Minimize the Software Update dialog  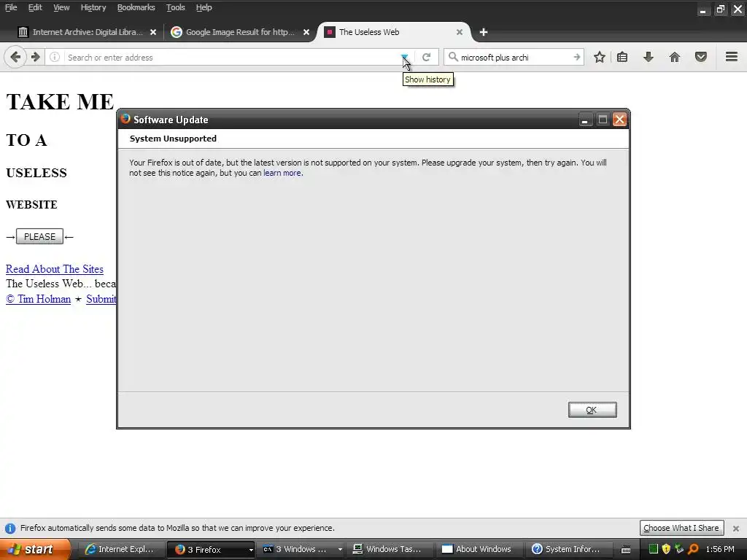[584, 119]
